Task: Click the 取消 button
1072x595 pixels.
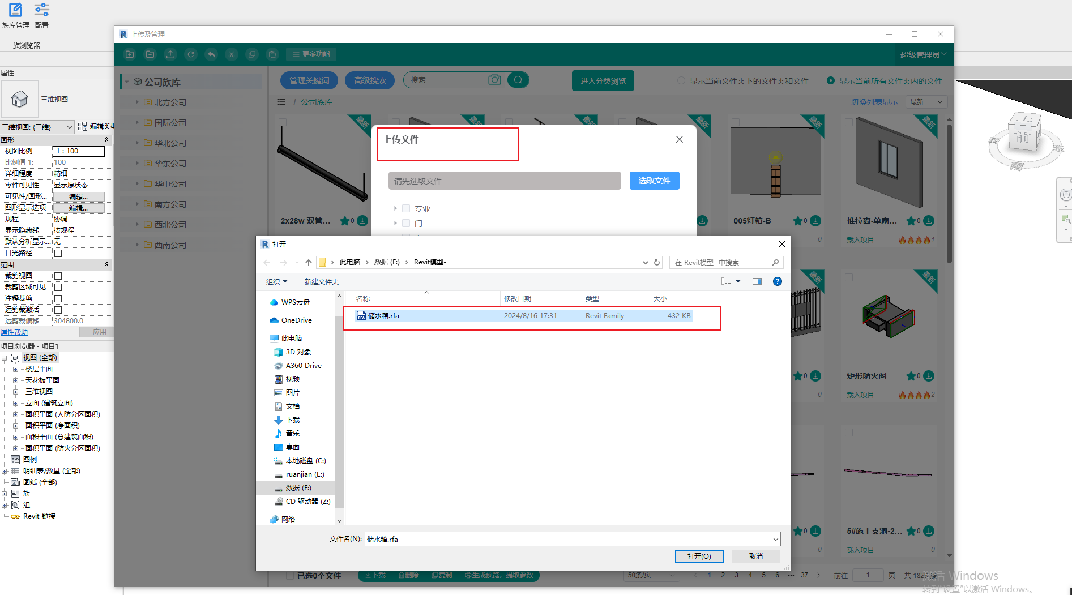Action: coord(755,557)
